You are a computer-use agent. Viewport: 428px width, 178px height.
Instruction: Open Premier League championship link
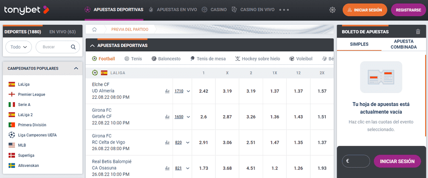tap(31, 95)
